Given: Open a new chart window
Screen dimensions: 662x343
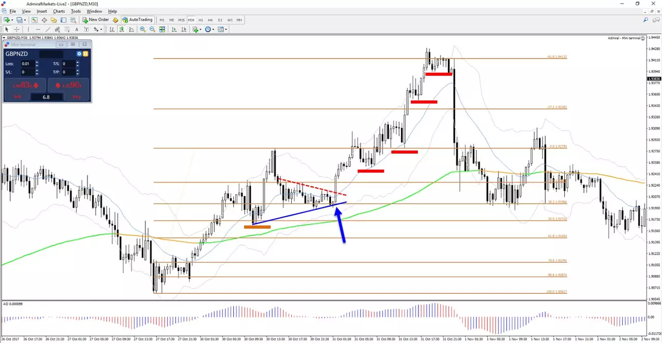Looking at the screenshot, I should coord(7,20).
